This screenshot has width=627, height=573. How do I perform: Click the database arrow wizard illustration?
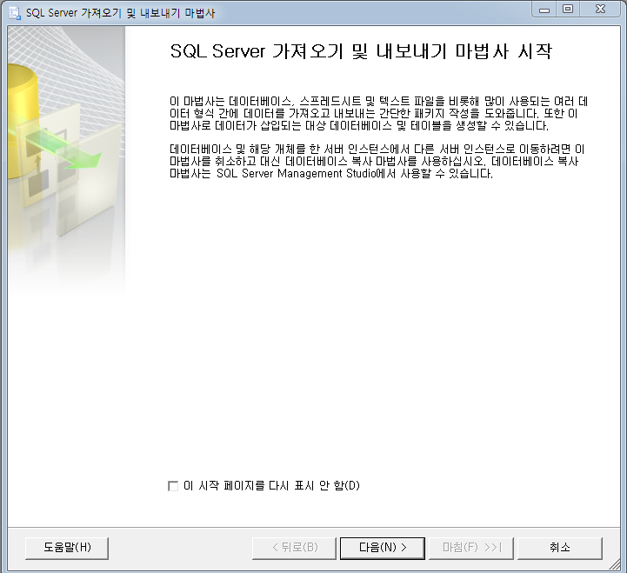pos(66,160)
